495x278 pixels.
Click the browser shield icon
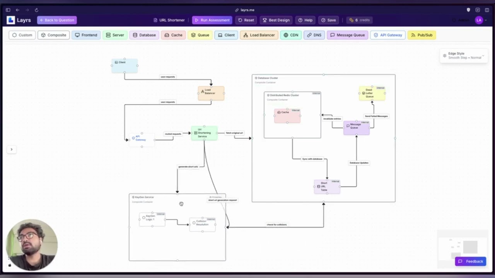point(468,10)
